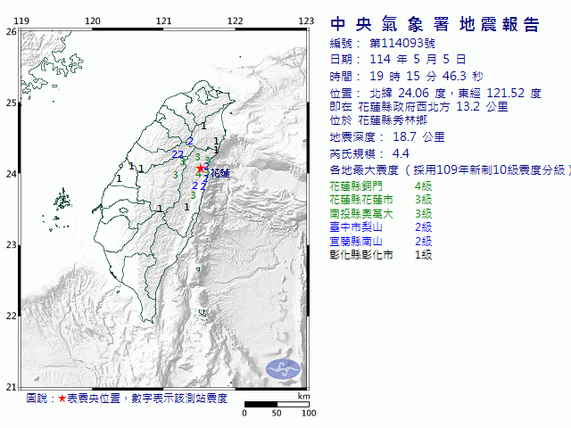Click the 50 mark under the scale bar

tap(277, 413)
